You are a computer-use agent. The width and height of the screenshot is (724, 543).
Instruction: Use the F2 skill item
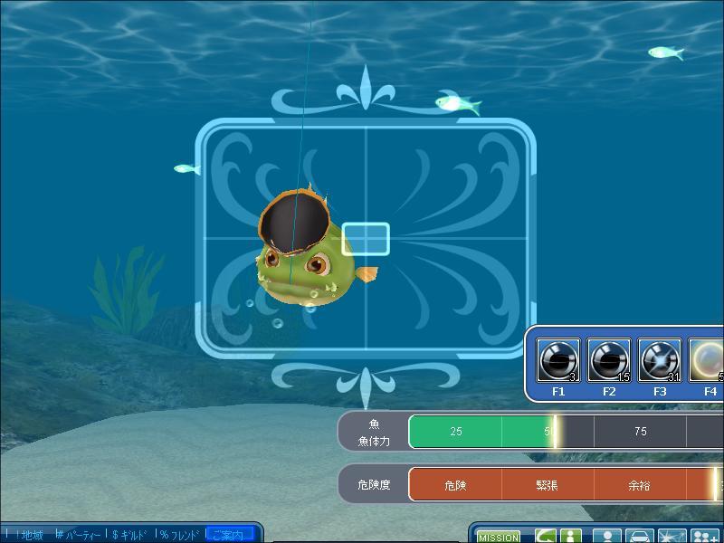(x=609, y=361)
